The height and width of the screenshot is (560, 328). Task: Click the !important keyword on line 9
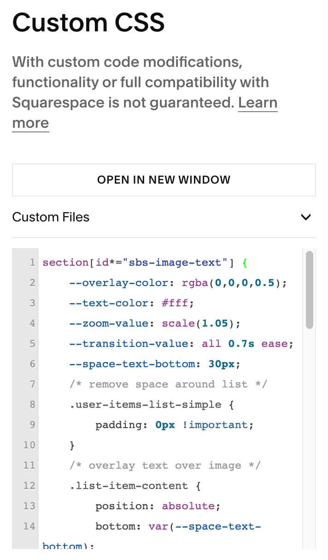[x=215, y=425]
